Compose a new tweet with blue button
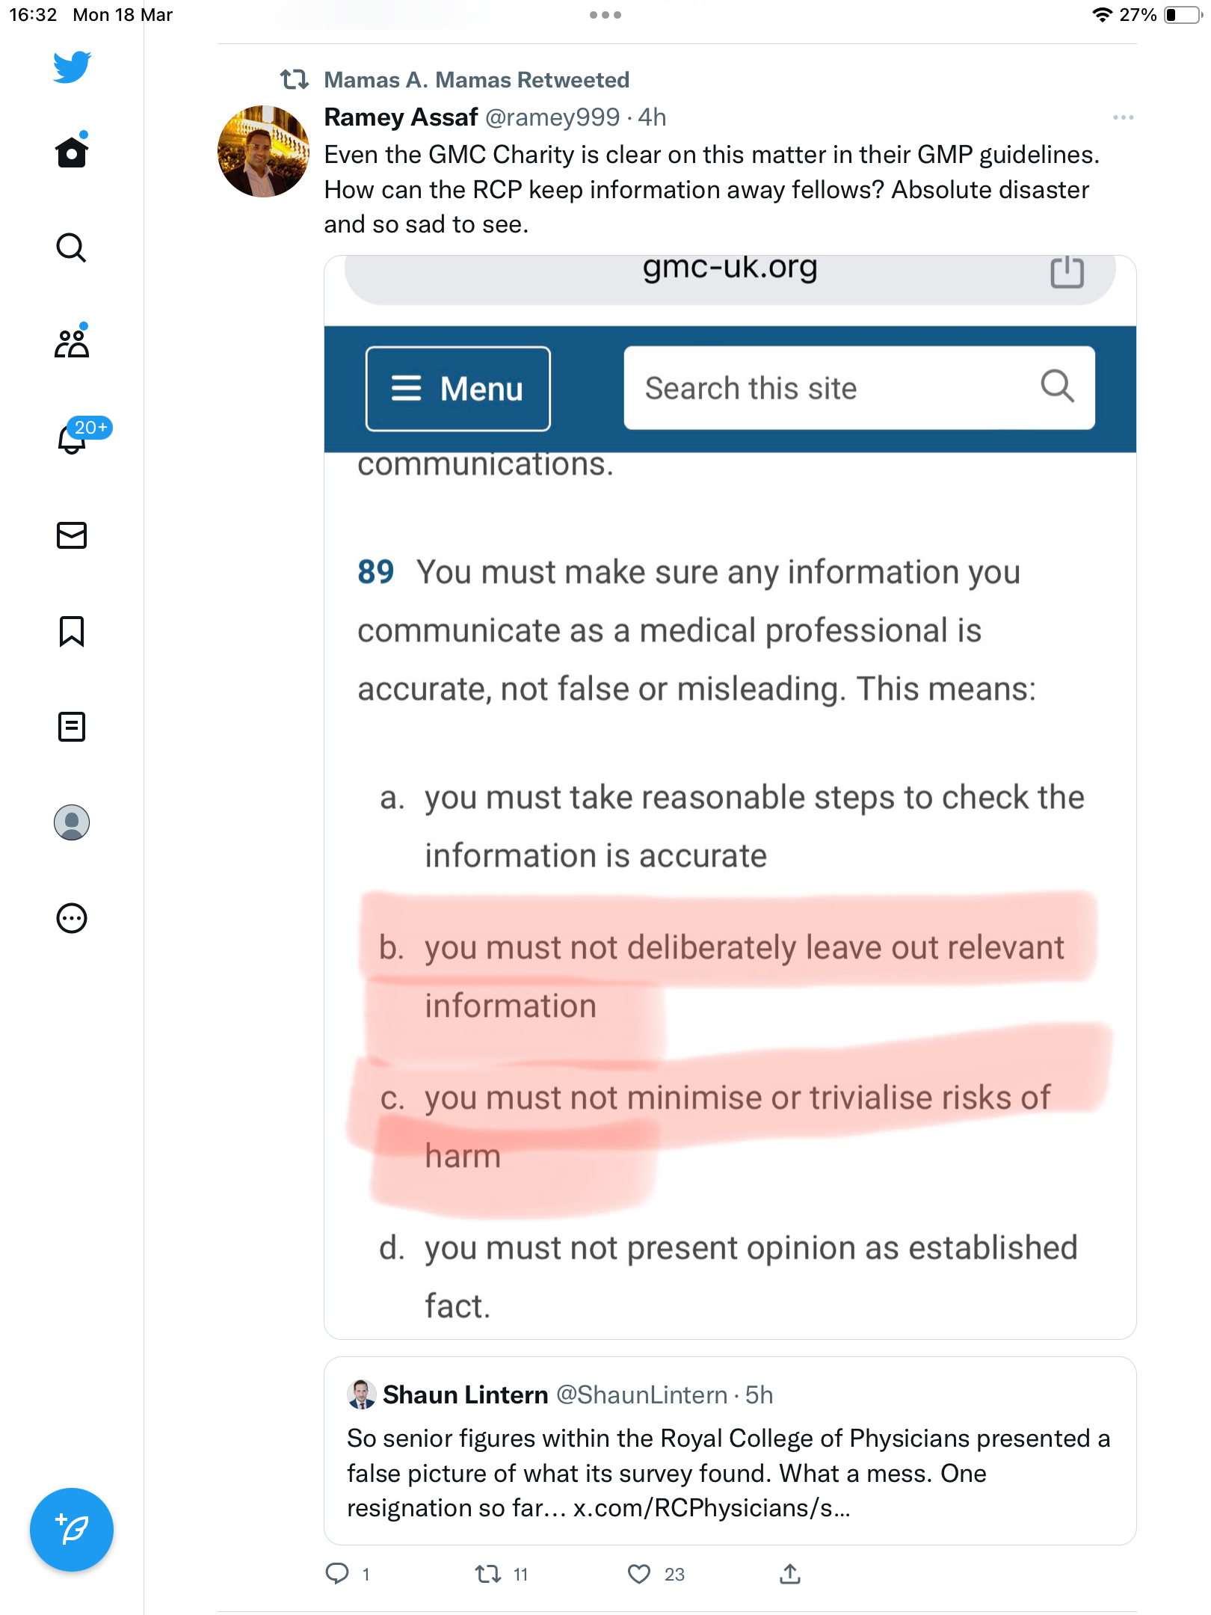1211x1615 pixels. (x=72, y=1529)
